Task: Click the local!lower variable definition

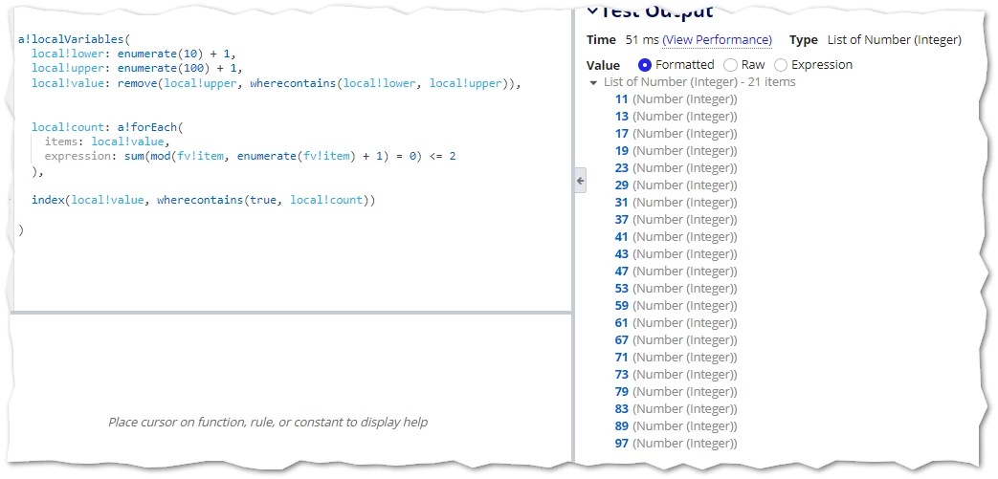Action: (x=69, y=54)
